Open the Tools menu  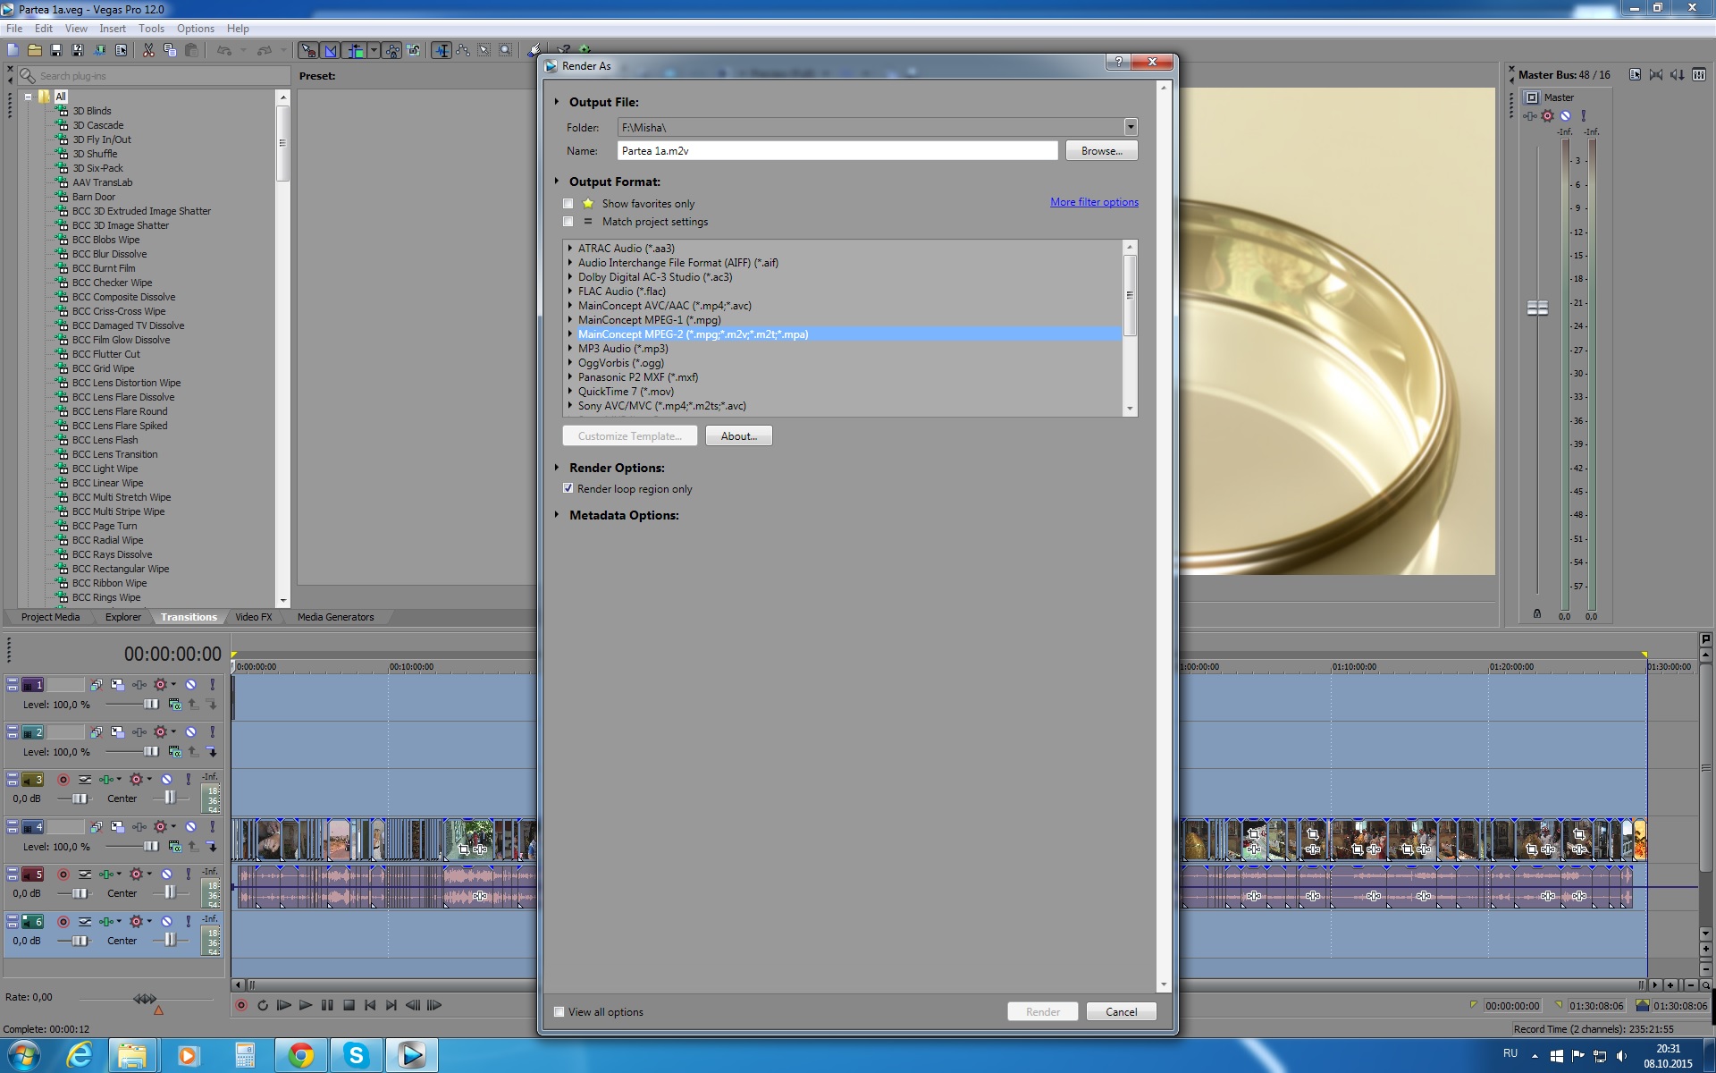(151, 29)
